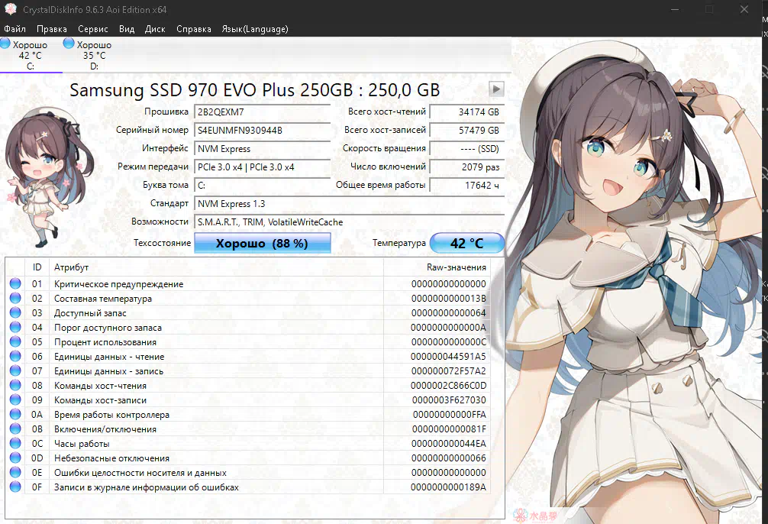Select the Время работы контроллера row
The height and width of the screenshot is (524, 768).
click(x=248, y=414)
